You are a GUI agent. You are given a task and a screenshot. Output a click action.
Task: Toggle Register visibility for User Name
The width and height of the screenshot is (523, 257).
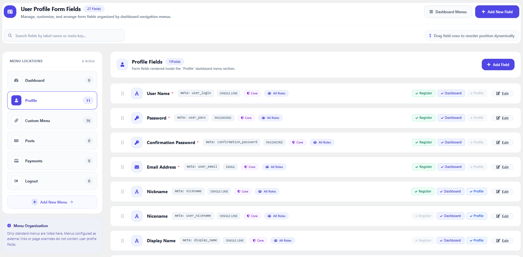pos(424,93)
